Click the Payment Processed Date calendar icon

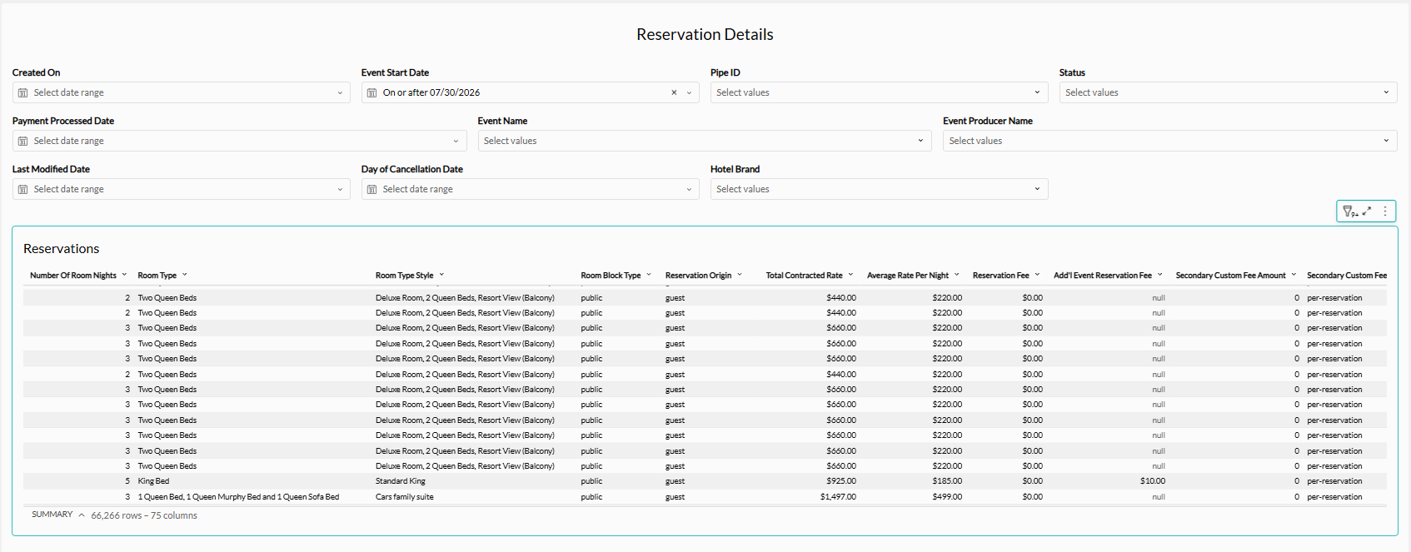point(22,141)
